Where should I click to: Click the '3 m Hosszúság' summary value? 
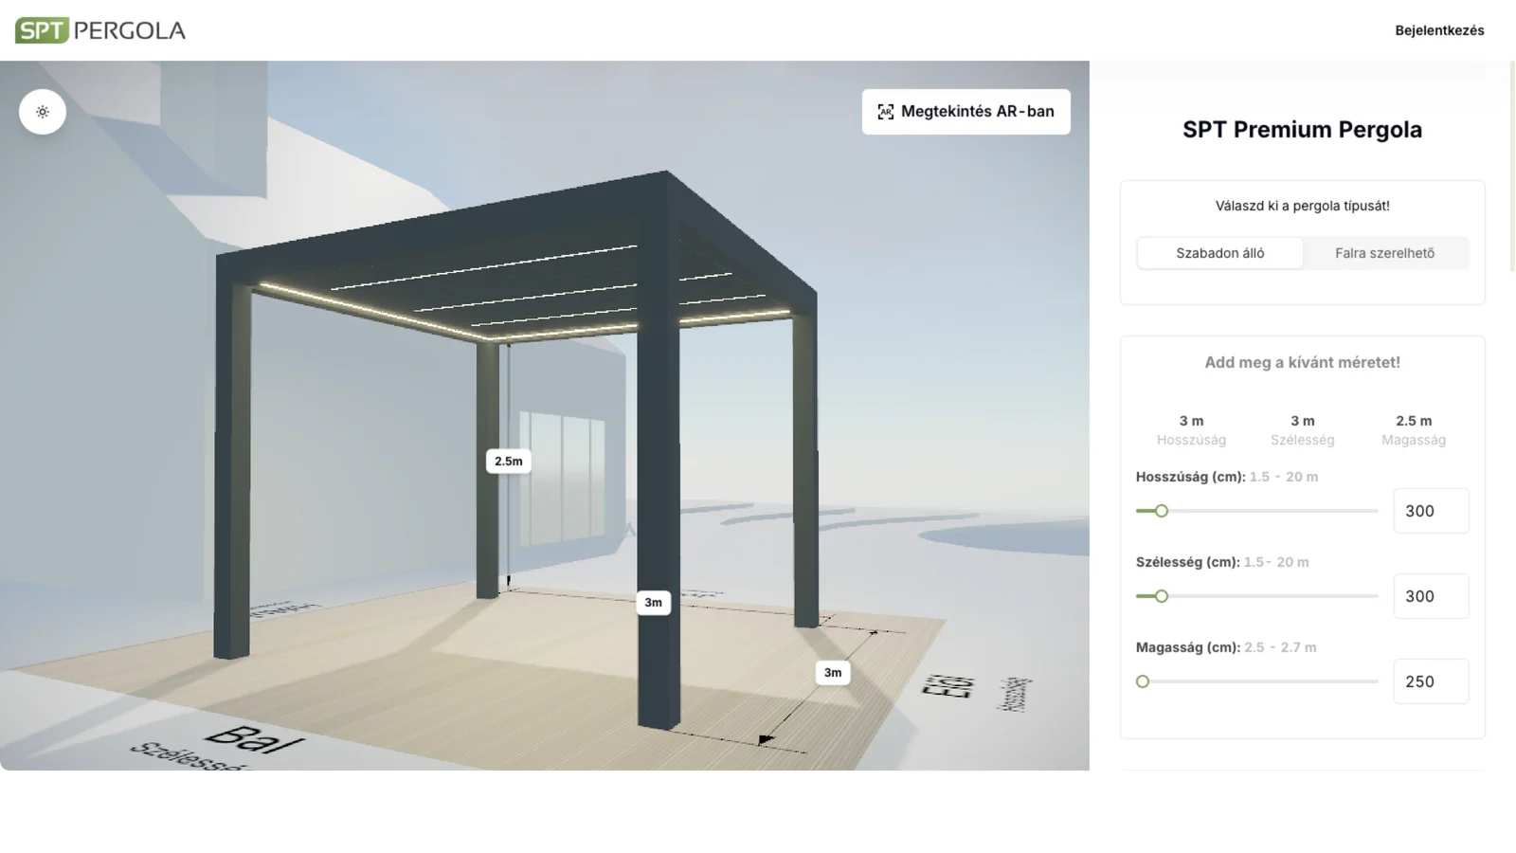pyautogui.click(x=1191, y=429)
